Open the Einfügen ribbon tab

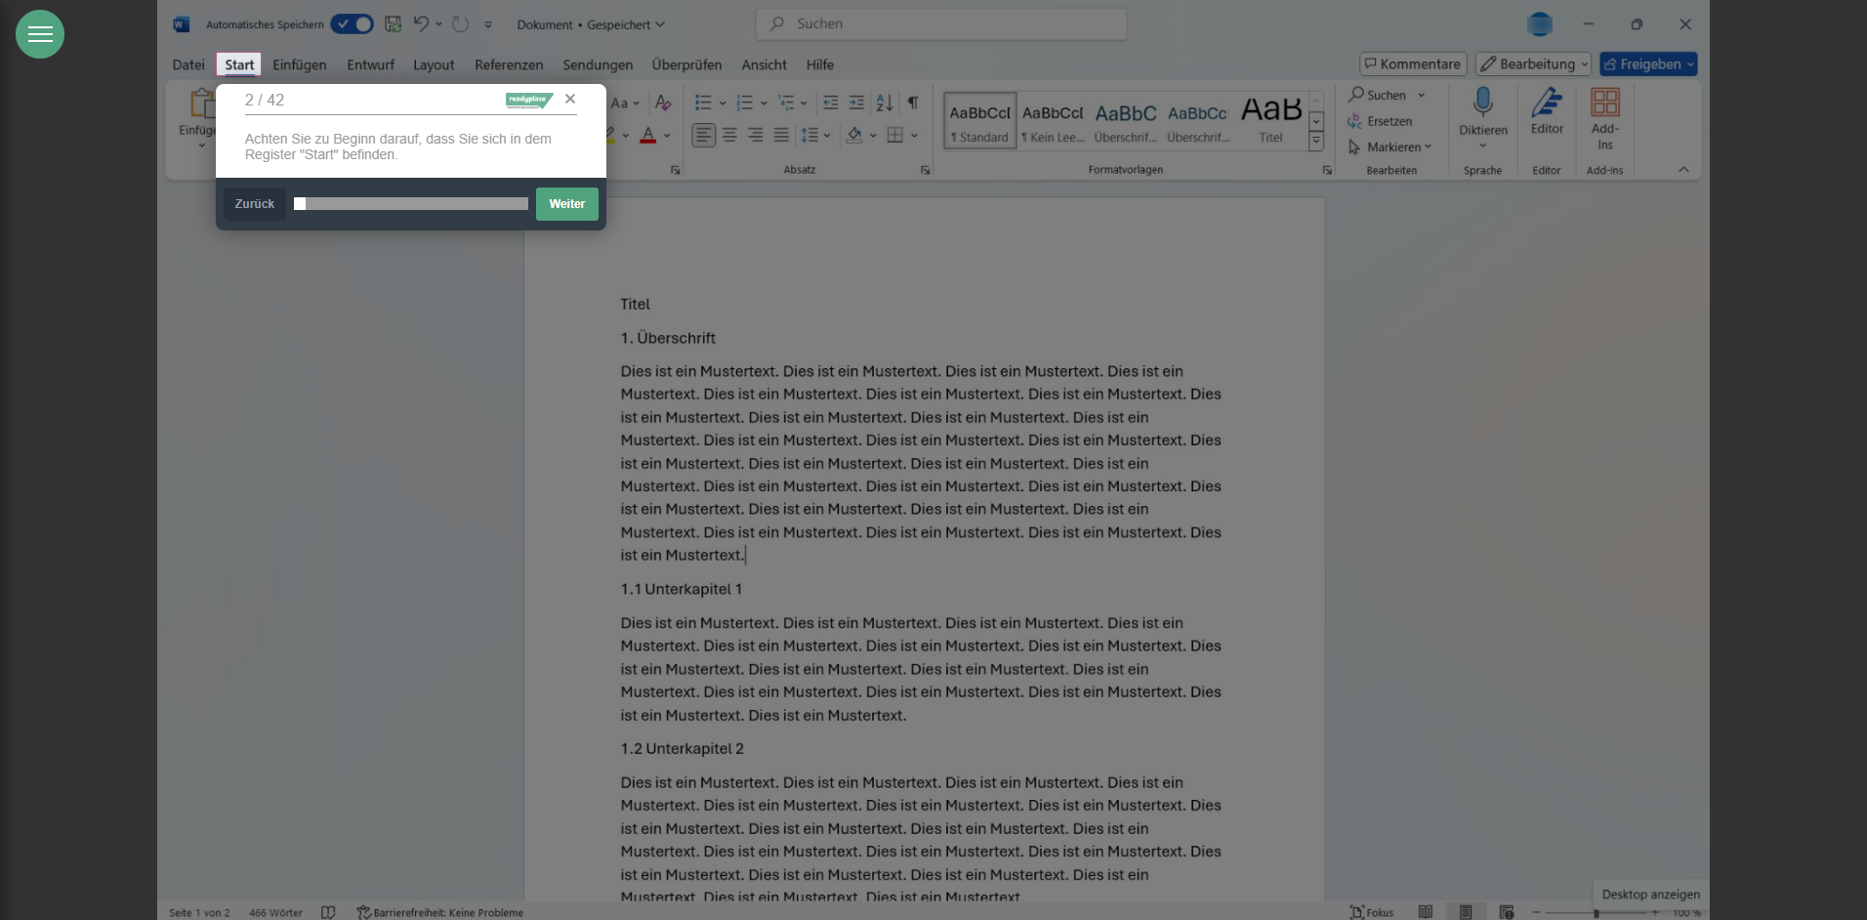(299, 64)
